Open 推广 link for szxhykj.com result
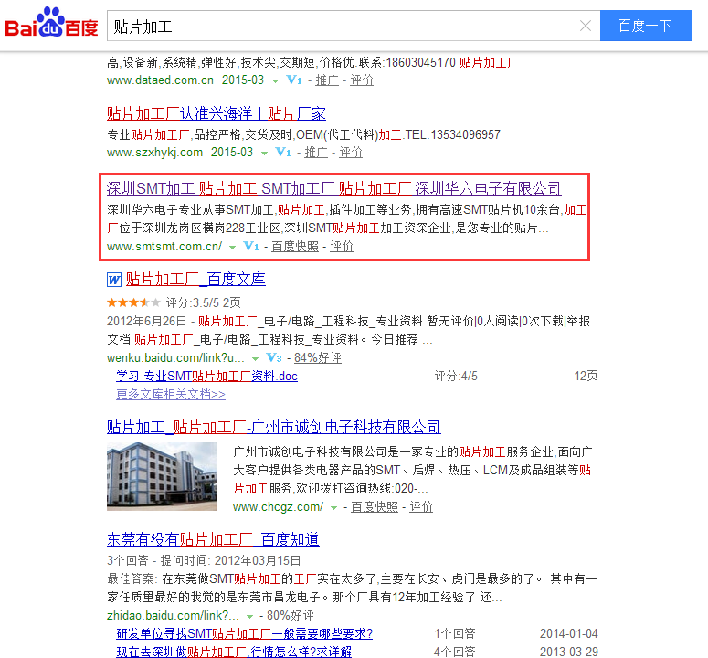708x658 pixels. pyautogui.click(x=316, y=153)
